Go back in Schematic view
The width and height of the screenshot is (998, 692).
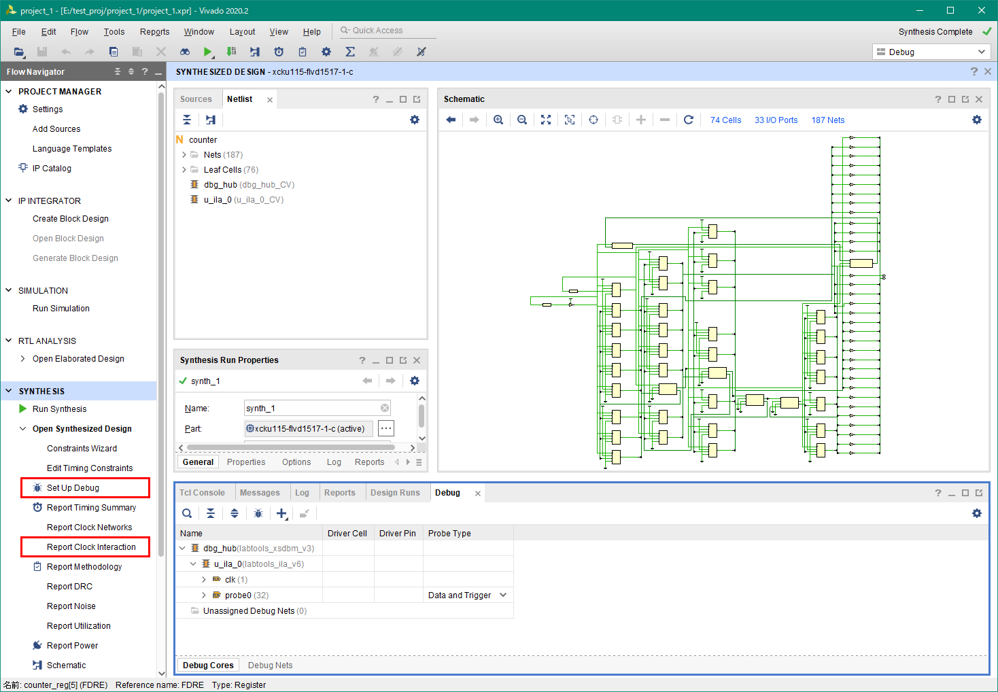(x=451, y=120)
